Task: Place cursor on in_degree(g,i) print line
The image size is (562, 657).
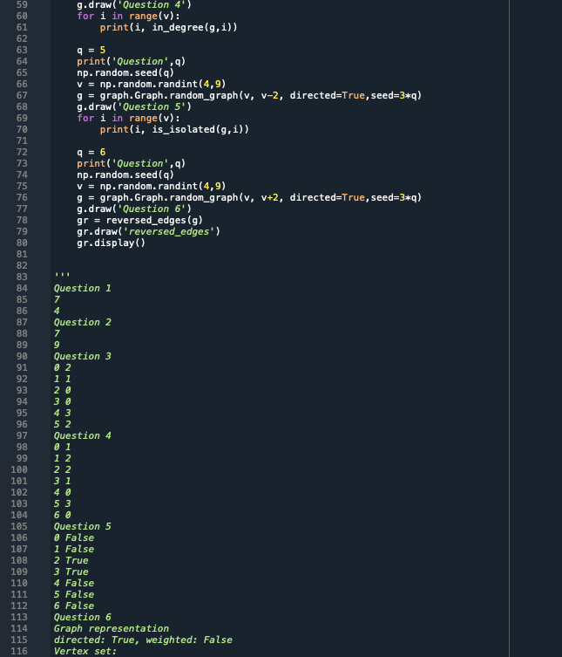Action: pos(168,28)
